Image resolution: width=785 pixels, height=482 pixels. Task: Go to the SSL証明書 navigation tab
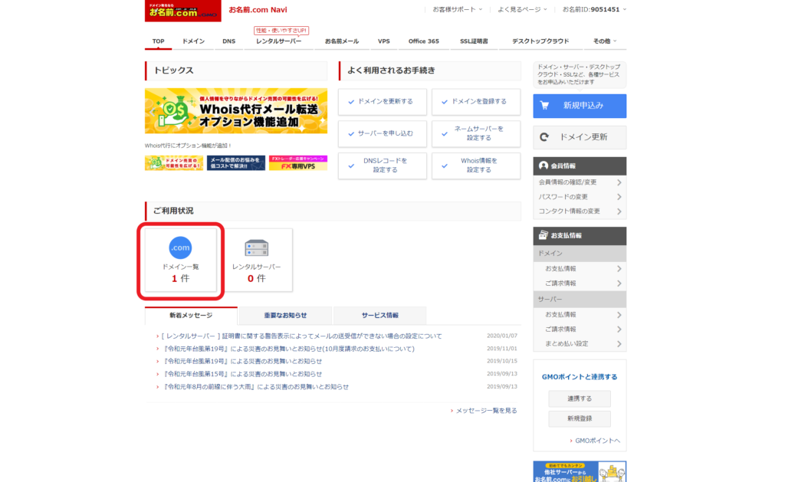point(474,41)
